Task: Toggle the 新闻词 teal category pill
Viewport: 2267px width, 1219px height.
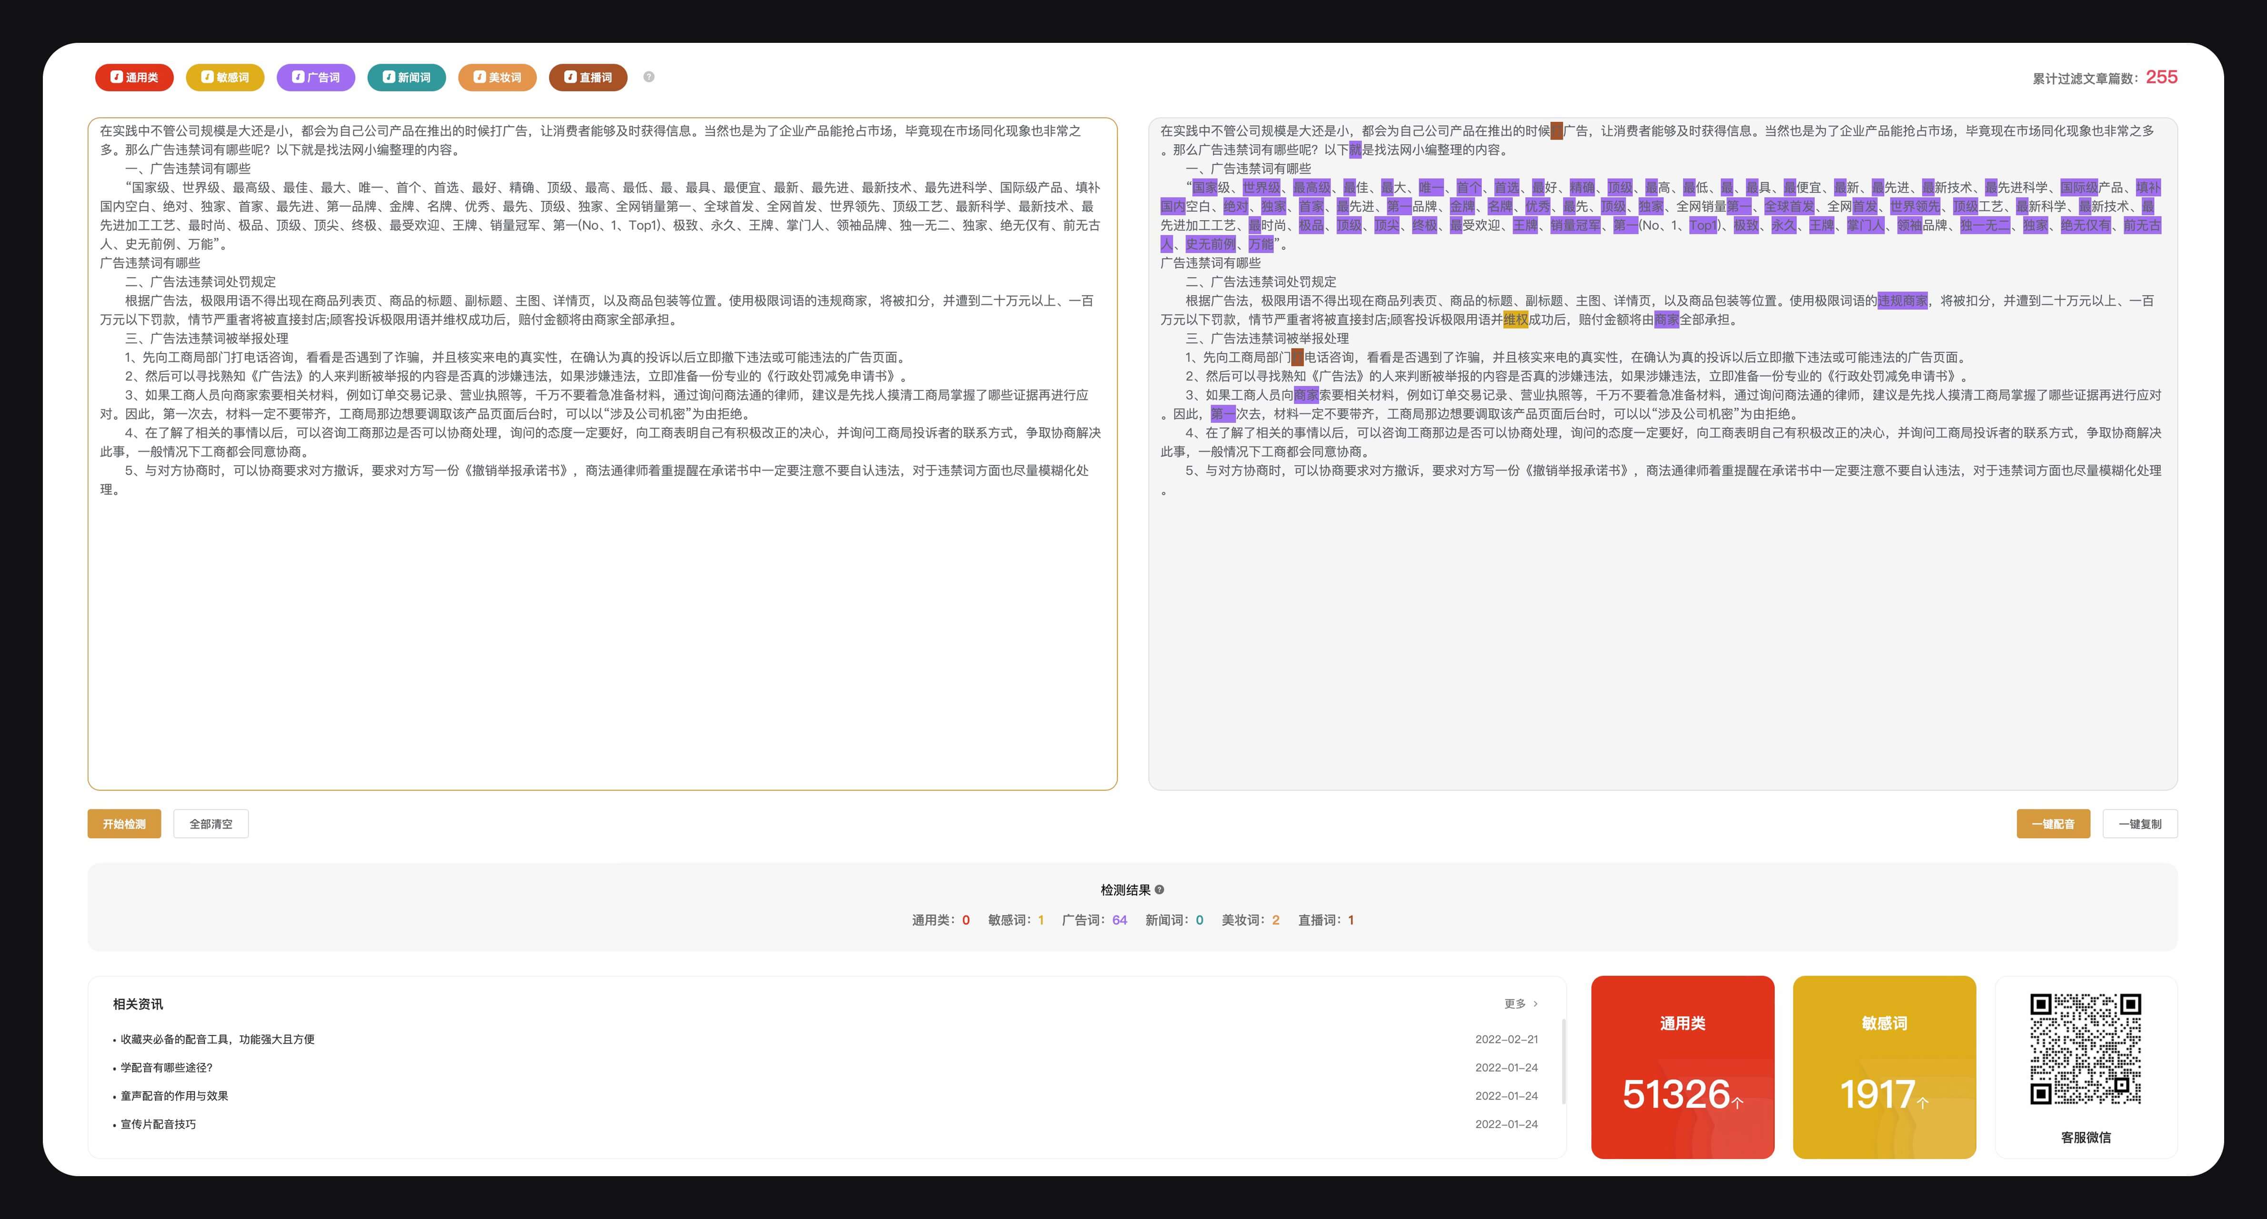Action: (x=406, y=78)
